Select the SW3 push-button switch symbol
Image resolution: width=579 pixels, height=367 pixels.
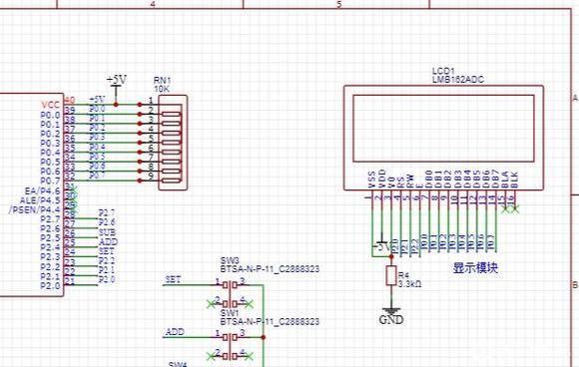click(232, 294)
